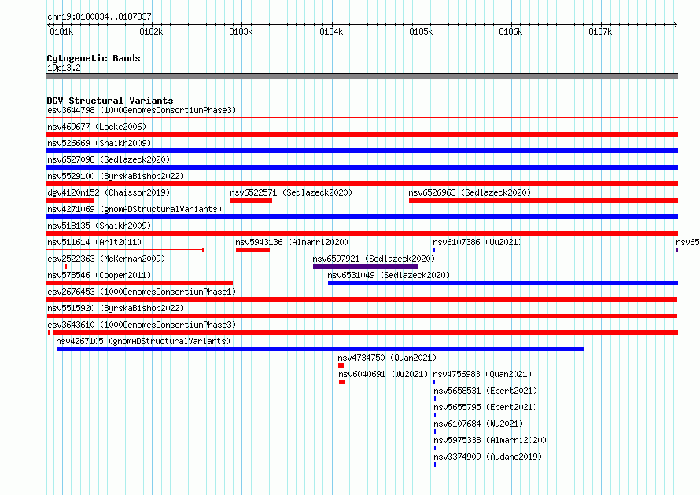Click the red nsv518135 variant bar
700x495 pixels.
click(x=362, y=233)
